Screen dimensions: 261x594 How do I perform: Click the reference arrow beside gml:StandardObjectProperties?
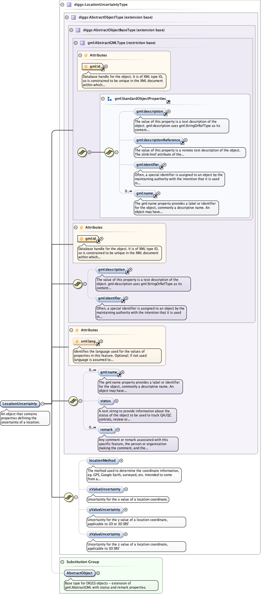pos(168,102)
